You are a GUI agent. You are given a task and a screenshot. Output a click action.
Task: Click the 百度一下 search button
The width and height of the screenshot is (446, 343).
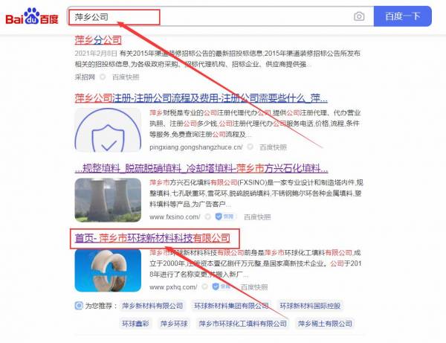(402, 16)
